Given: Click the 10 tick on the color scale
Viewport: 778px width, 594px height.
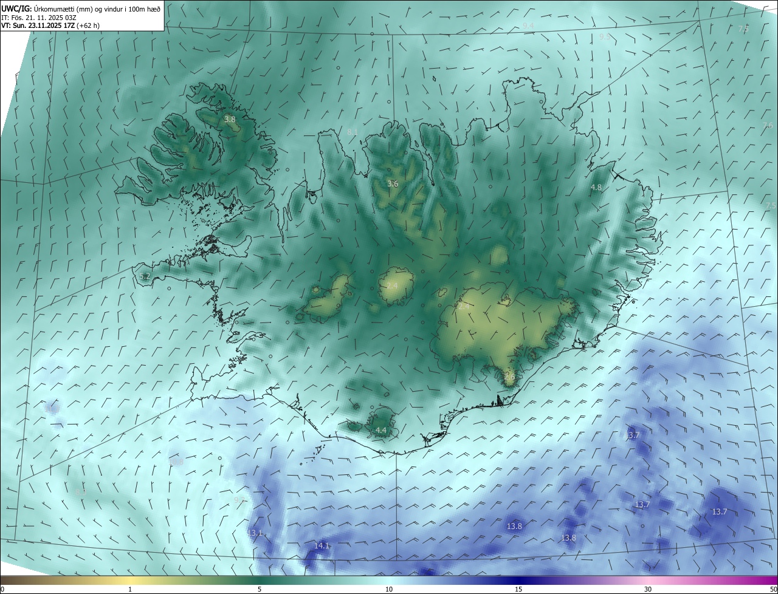Looking at the screenshot, I should click(389, 589).
